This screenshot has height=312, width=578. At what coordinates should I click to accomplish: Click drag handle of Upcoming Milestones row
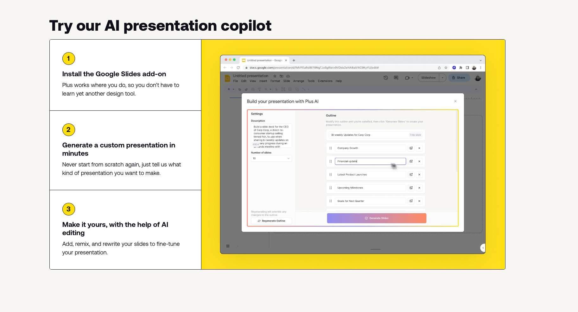pyautogui.click(x=331, y=188)
